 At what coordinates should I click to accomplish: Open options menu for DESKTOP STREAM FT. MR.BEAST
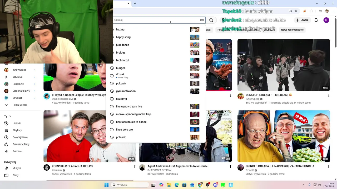329,95
